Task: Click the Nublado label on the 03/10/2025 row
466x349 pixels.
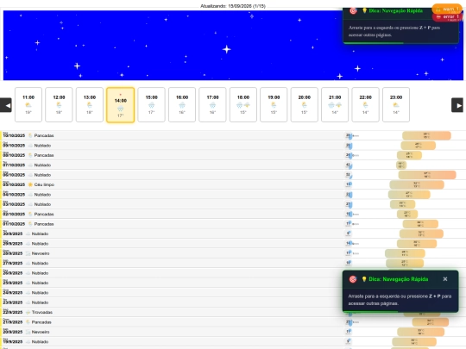Action: click(42, 204)
